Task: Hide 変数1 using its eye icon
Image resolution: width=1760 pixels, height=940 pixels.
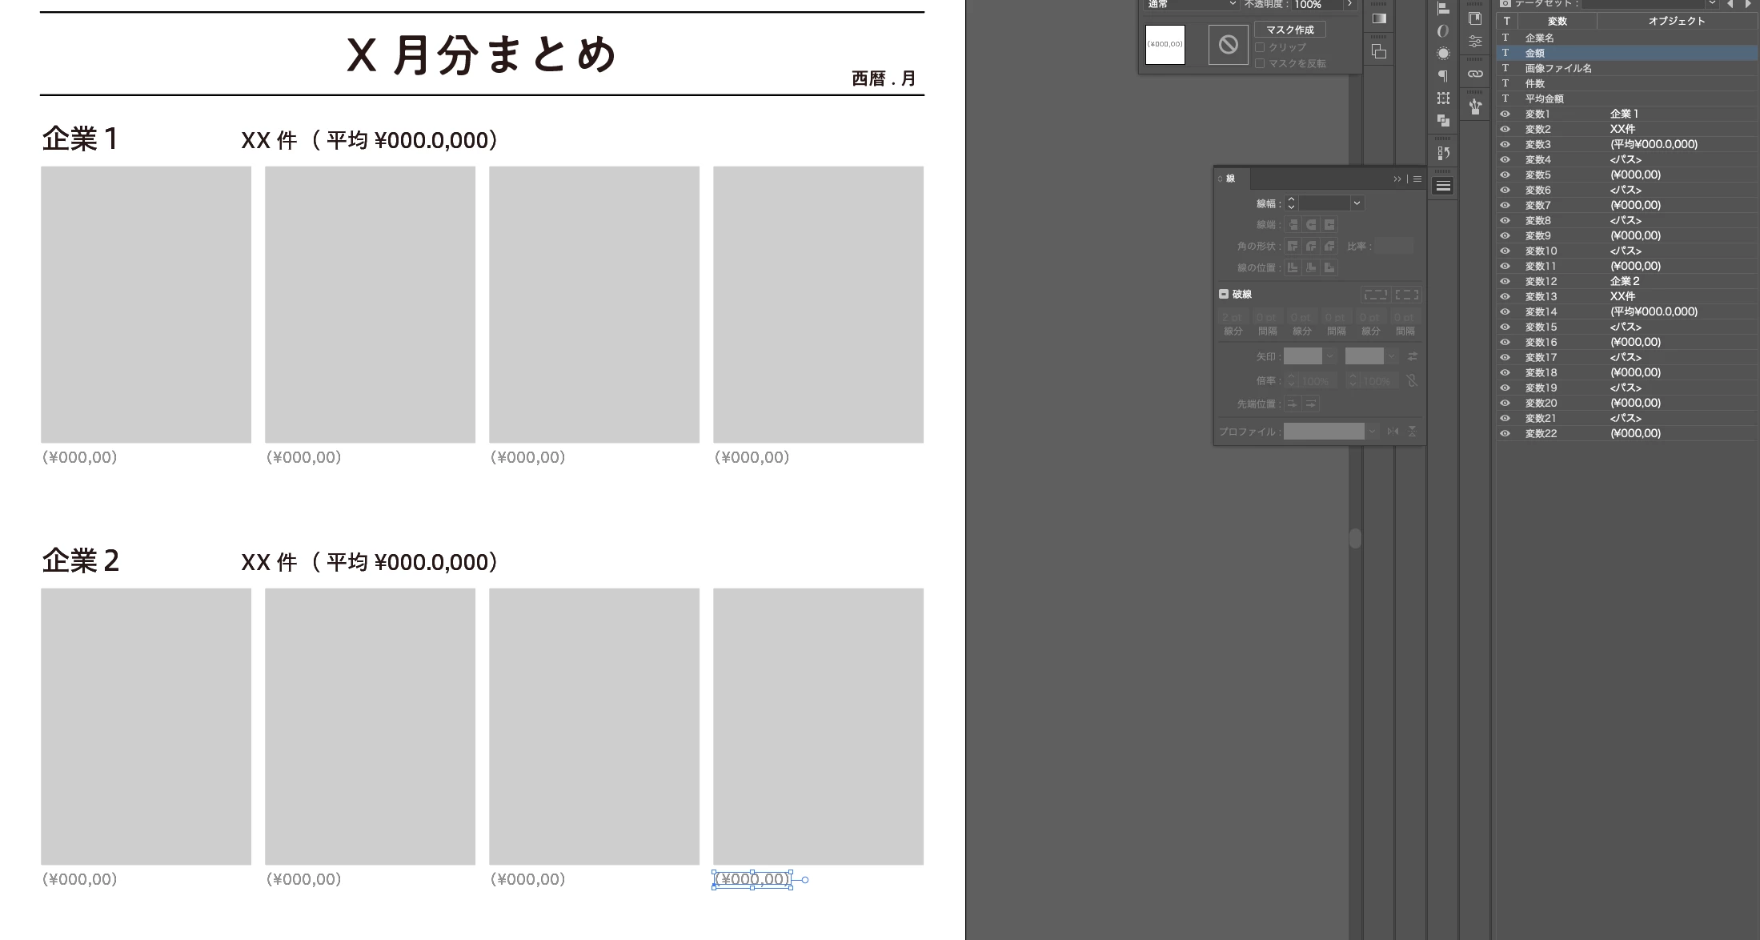Action: click(1505, 114)
